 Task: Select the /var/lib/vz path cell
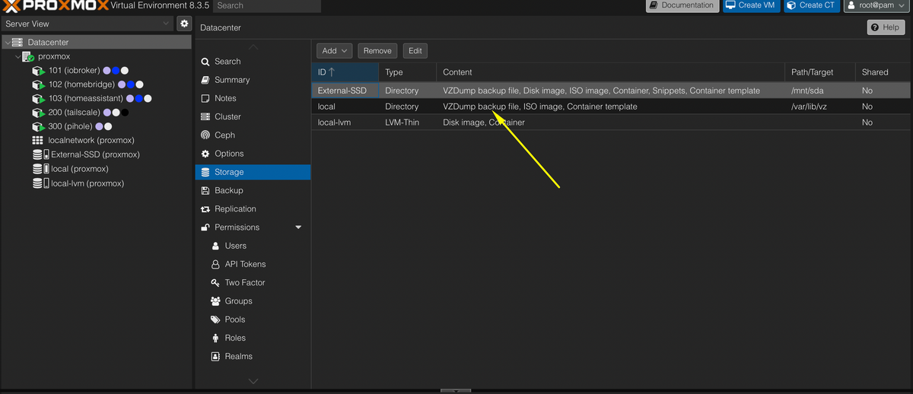point(820,106)
